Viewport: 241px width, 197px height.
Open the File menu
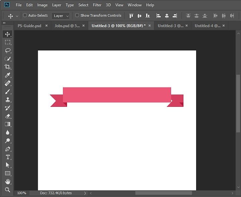(x=19, y=5)
